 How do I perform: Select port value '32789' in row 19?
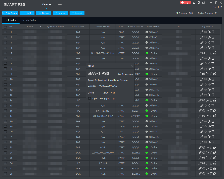pos(121,126)
